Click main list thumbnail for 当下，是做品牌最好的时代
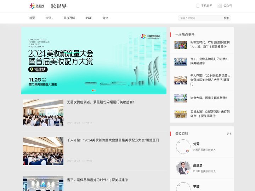This screenshot has width=255, height=191. 43,183
